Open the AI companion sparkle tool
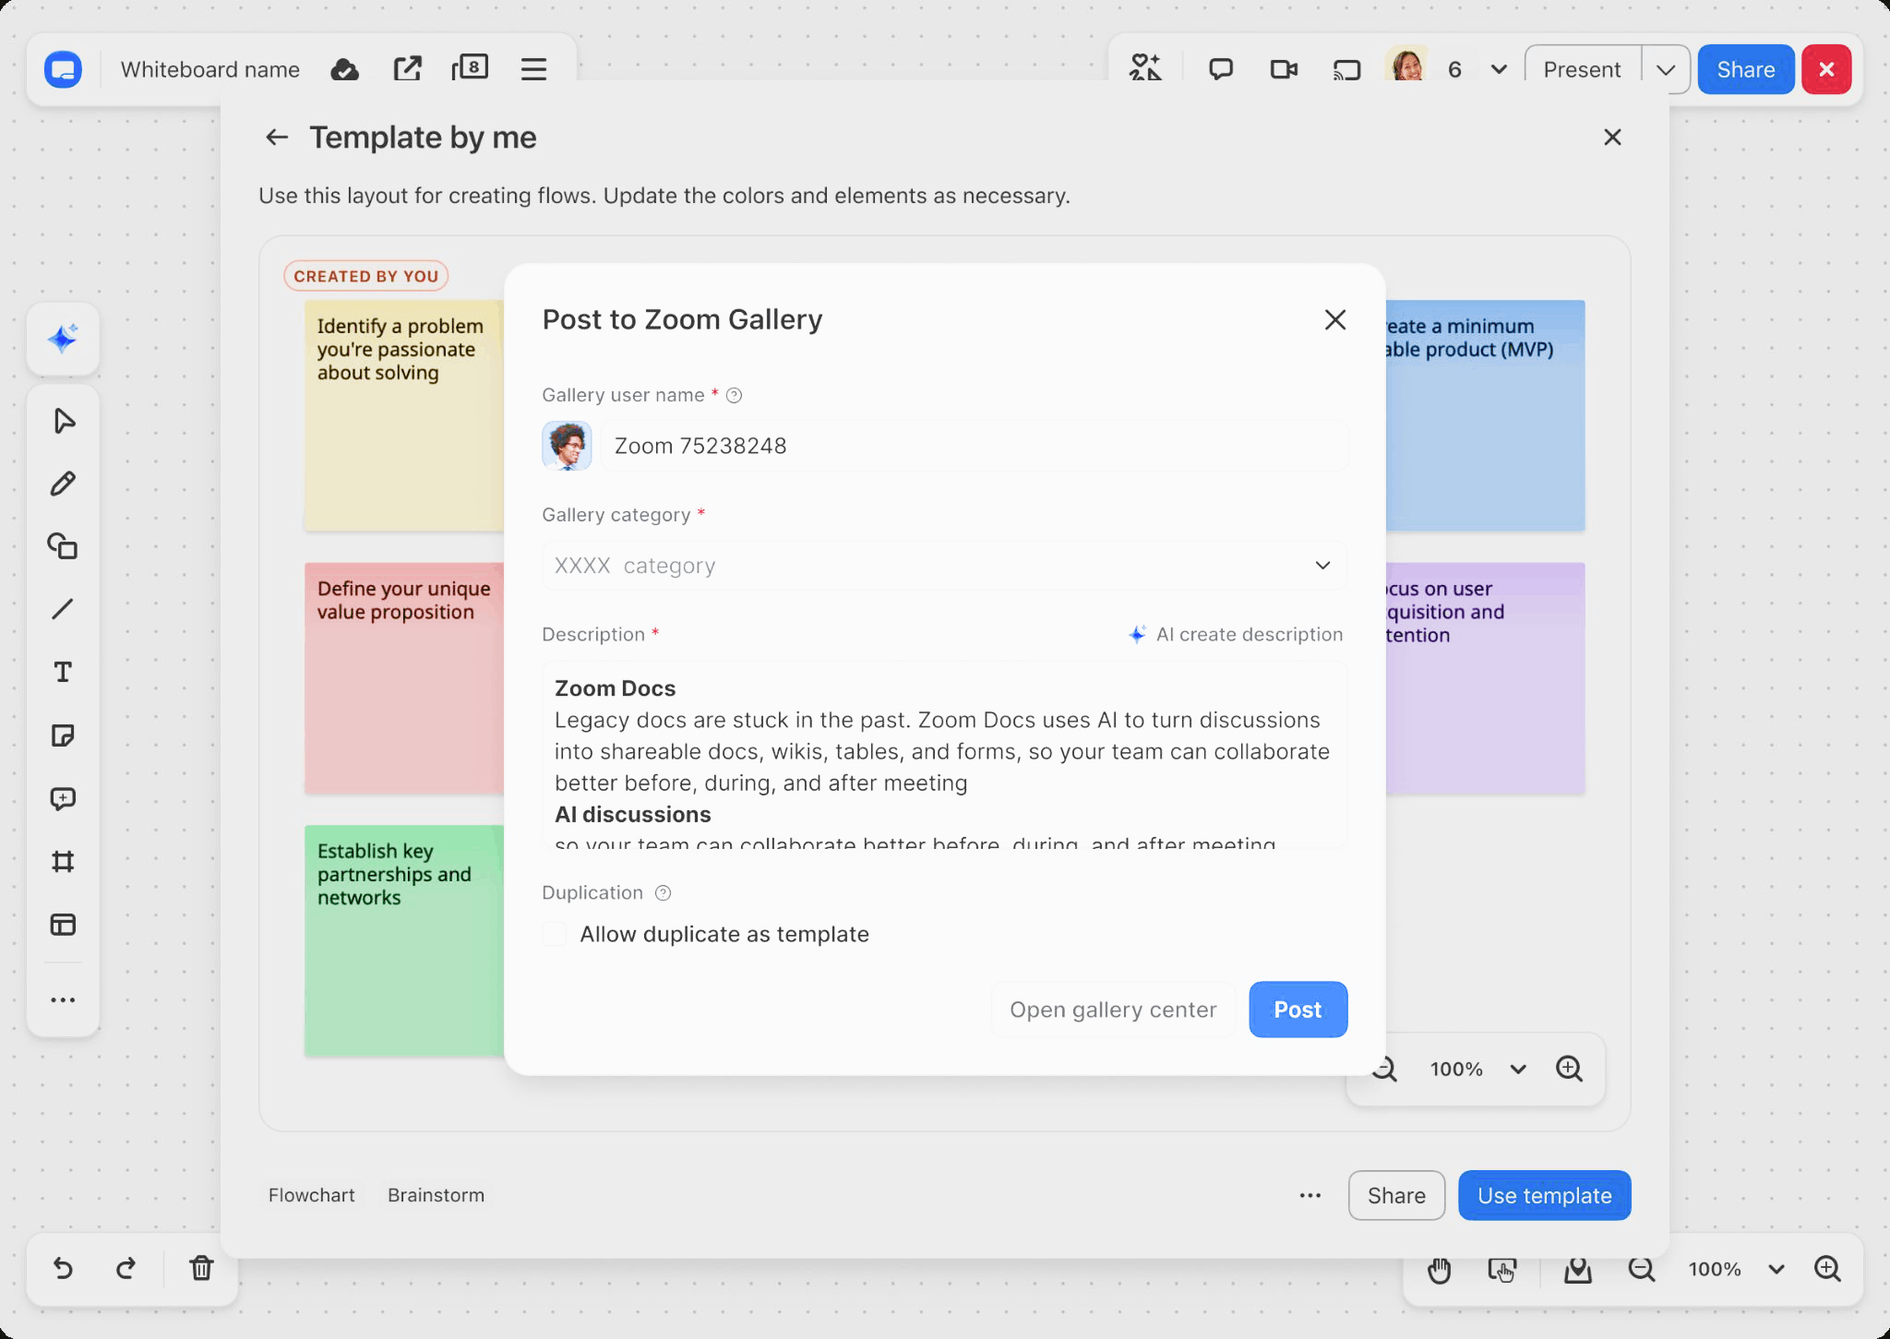Image resolution: width=1890 pixels, height=1339 pixels. (63, 339)
